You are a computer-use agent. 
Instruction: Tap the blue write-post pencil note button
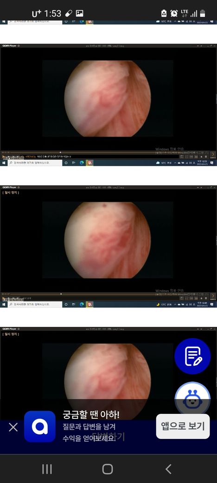tap(192, 356)
